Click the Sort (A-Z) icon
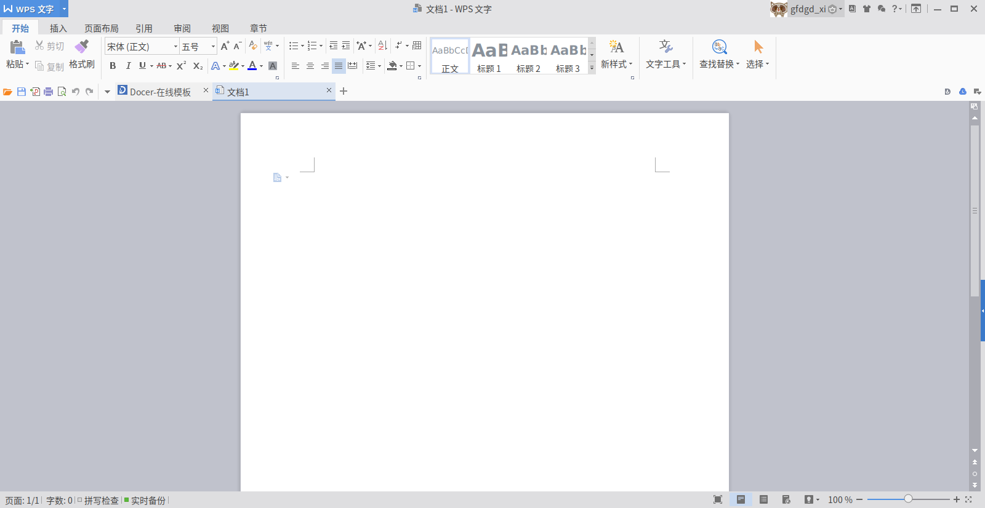This screenshot has width=985, height=508. pyautogui.click(x=382, y=46)
